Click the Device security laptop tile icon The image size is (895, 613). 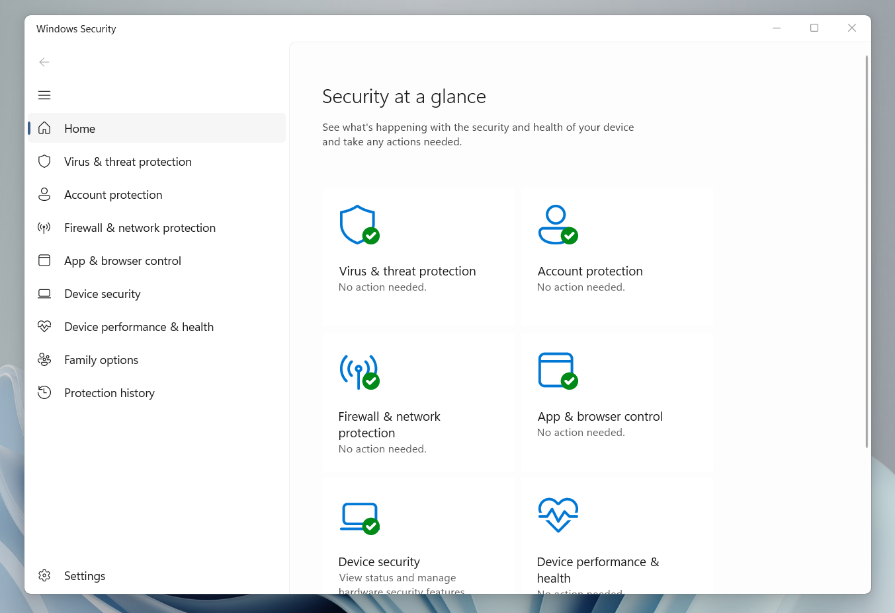[x=359, y=517]
